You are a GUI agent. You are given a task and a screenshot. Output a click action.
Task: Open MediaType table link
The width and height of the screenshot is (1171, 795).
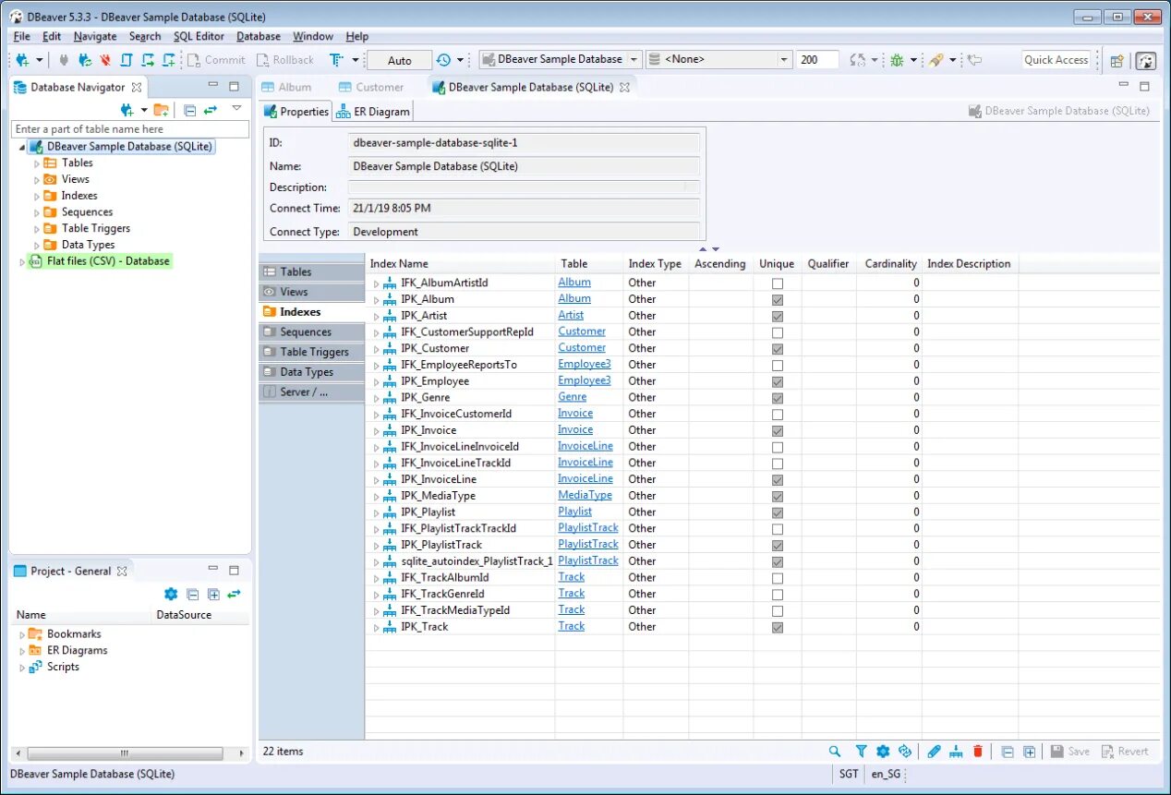tap(585, 495)
